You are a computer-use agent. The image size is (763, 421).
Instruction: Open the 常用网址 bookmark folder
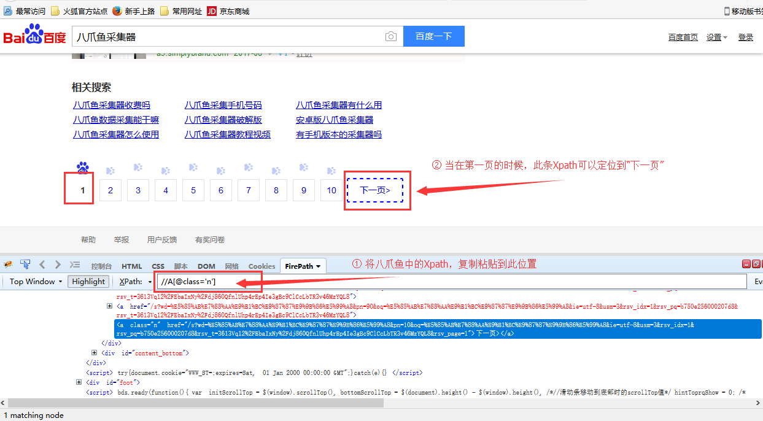(x=181, y=11)
